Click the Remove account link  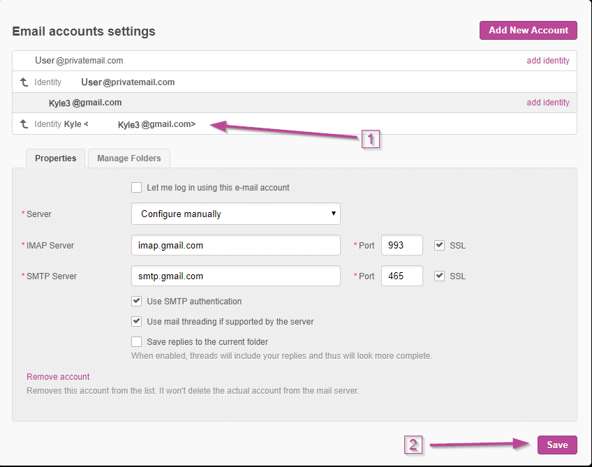(58, 377)
